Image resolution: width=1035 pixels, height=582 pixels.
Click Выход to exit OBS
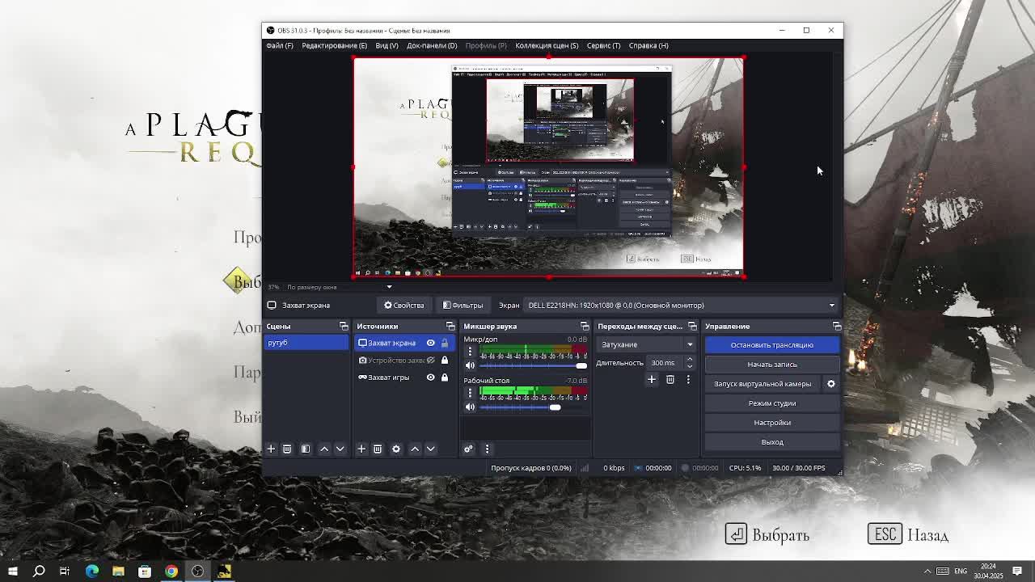(x=772, y=442)
